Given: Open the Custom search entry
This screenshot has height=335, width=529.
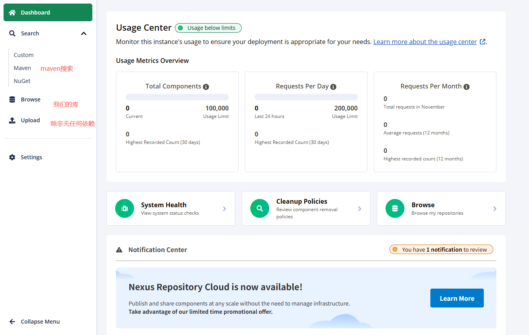Looking at the screenshot, I should click(x=24, y=55).
